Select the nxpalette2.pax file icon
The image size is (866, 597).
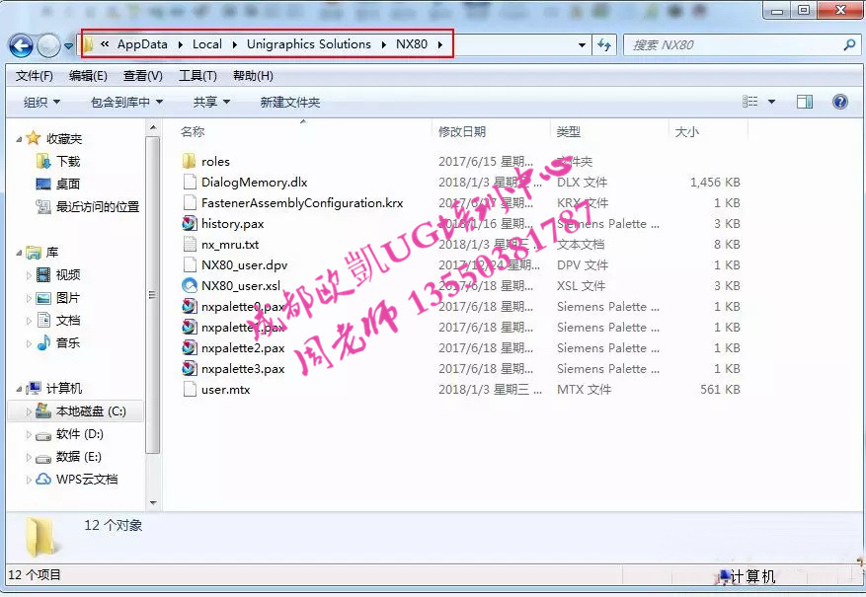pyautogui.click(x=190, y=347)
